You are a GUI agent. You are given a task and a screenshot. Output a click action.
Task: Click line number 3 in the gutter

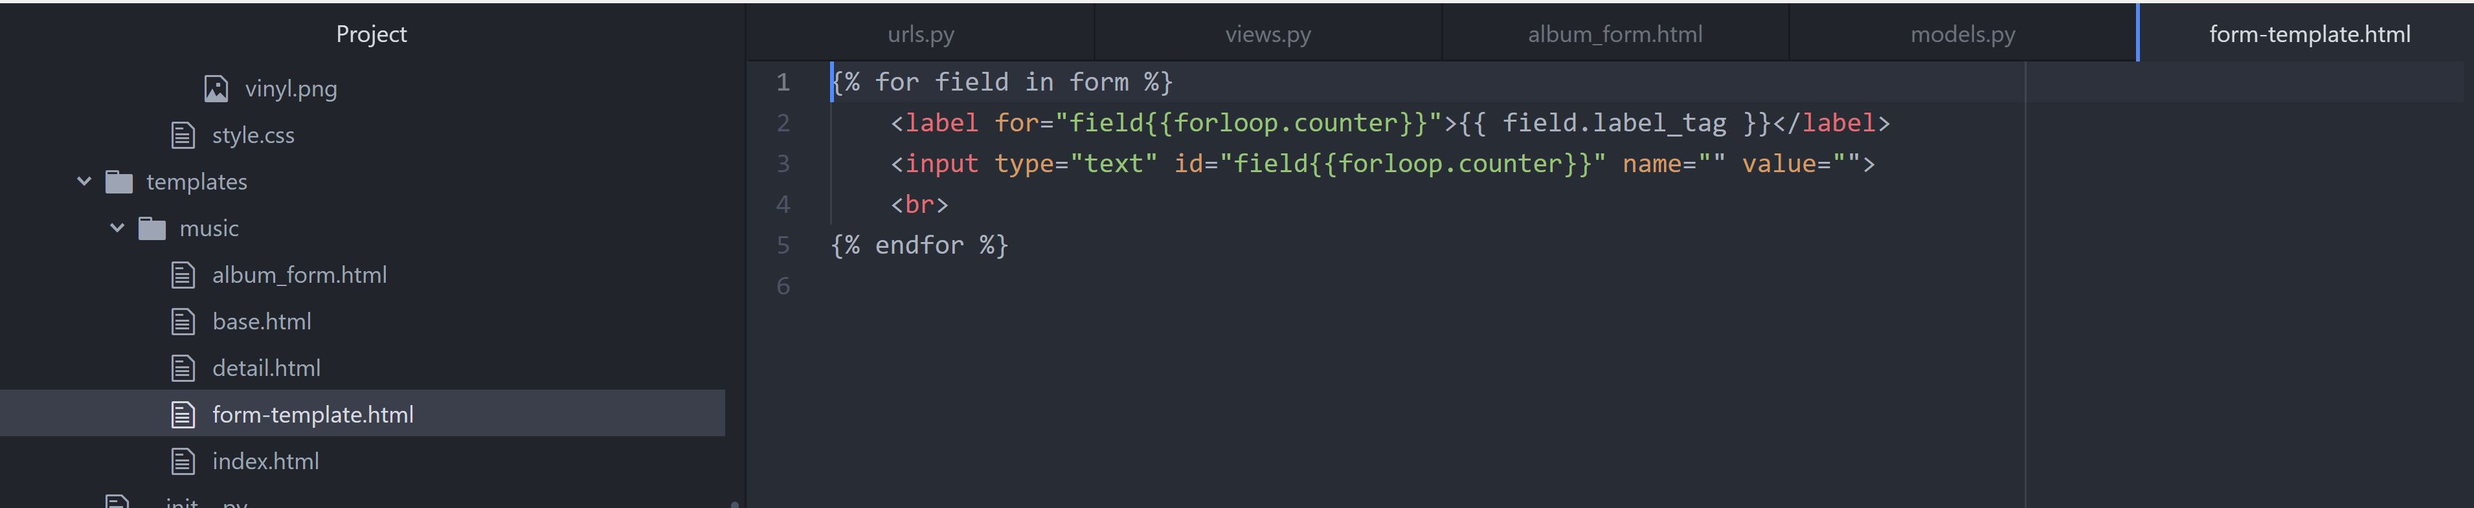click(x=783, y=164)
